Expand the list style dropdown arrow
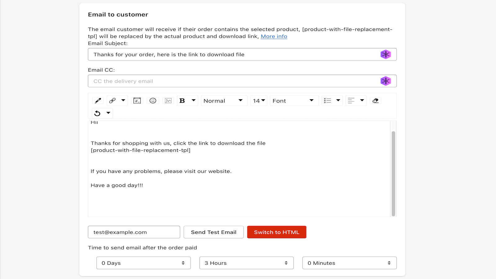Viewport: 496px width, 279px height. (x=338, y=100)
